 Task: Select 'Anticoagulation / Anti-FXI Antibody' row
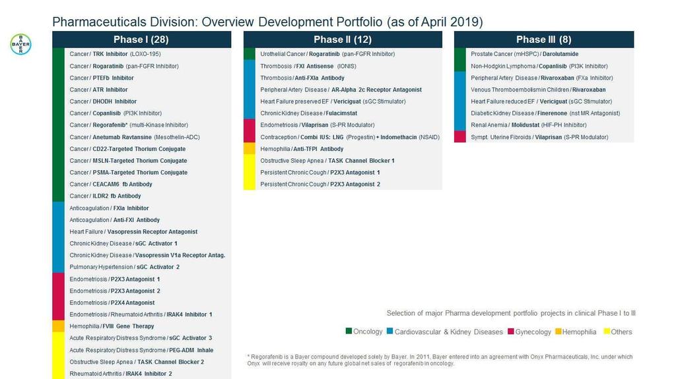(x=141, y=219)
